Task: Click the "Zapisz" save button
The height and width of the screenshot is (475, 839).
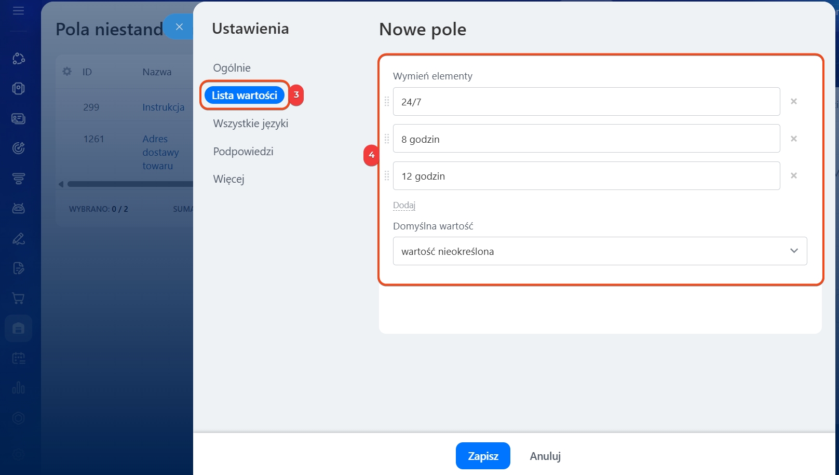Action: (483, 456)
